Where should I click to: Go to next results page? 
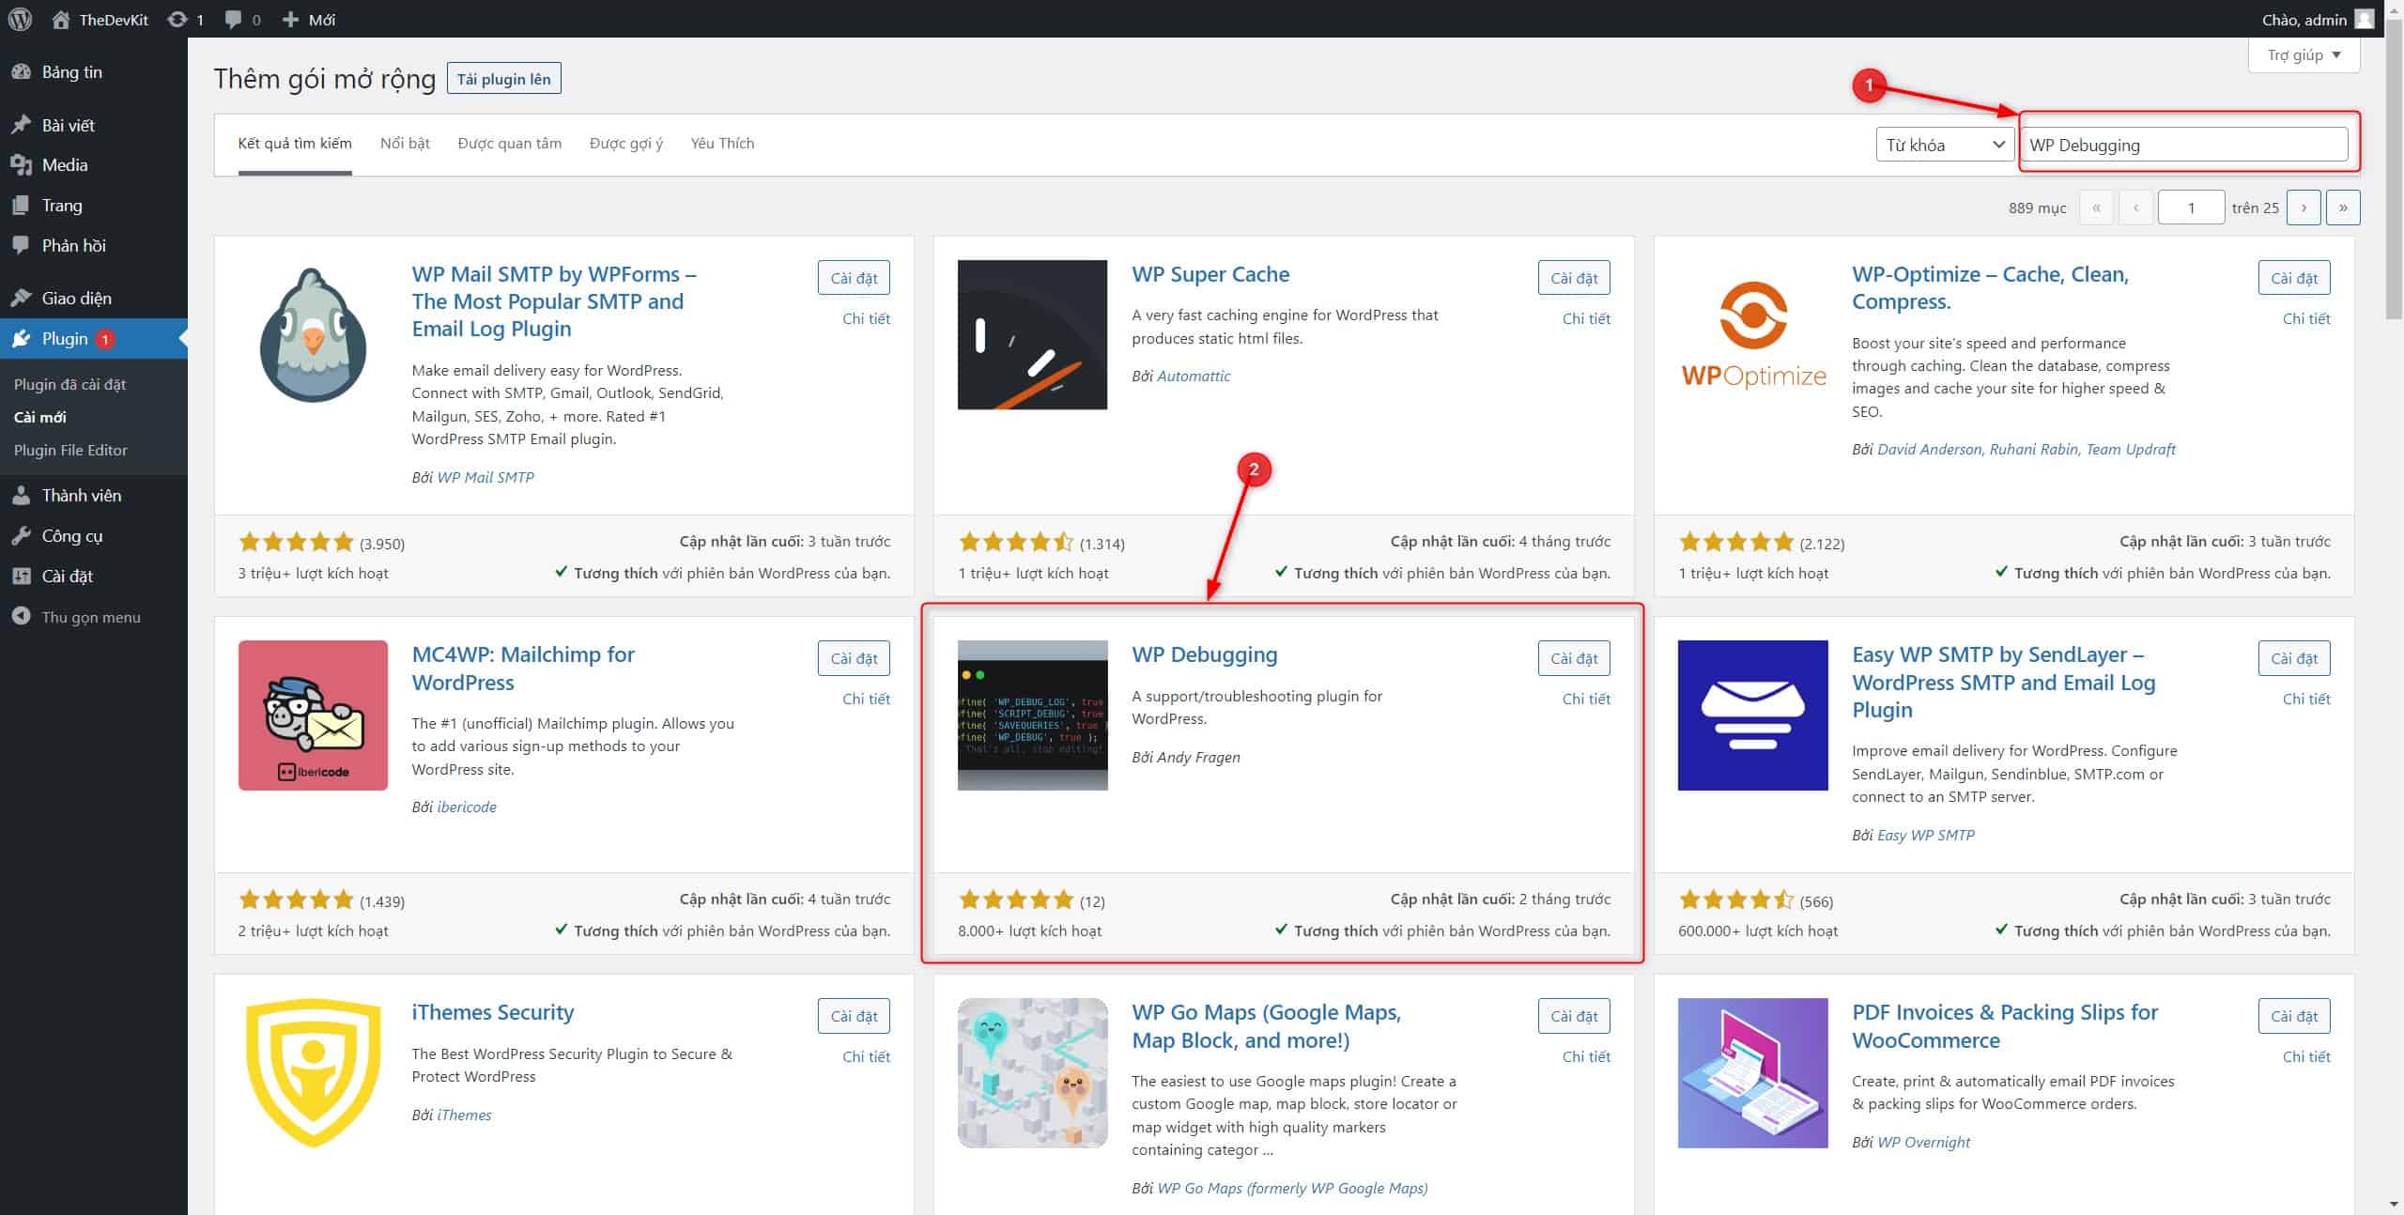click(x=2304, y=208)
